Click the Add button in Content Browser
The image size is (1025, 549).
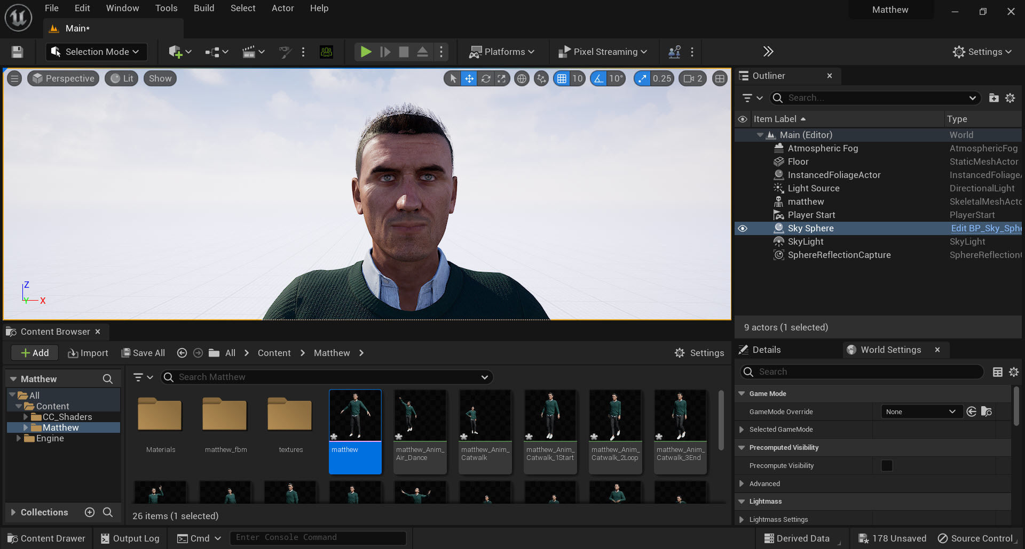click(x=35, y=353)
